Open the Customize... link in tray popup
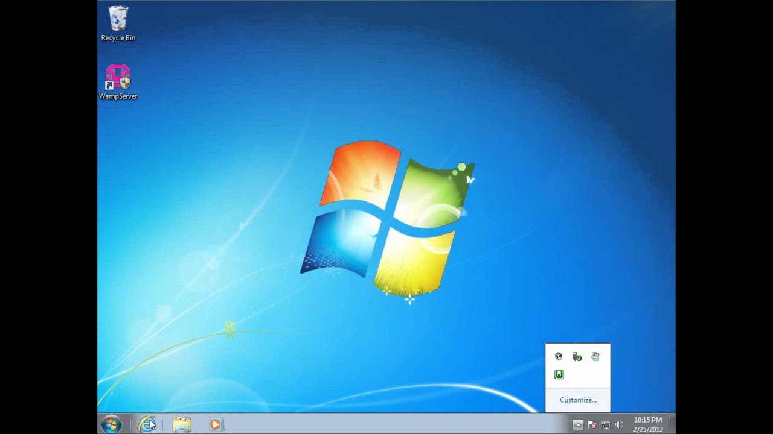 point(578,400)
